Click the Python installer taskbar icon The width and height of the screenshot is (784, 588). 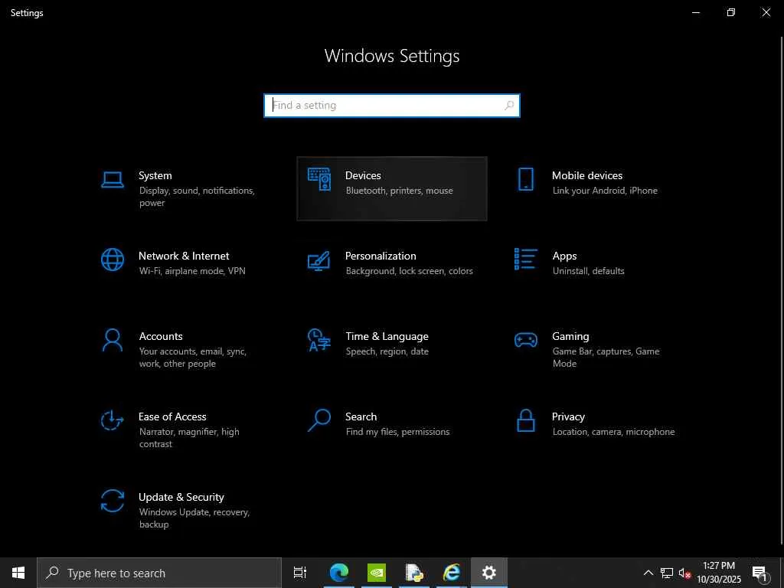pyautogui.click(x=414, y=573)
